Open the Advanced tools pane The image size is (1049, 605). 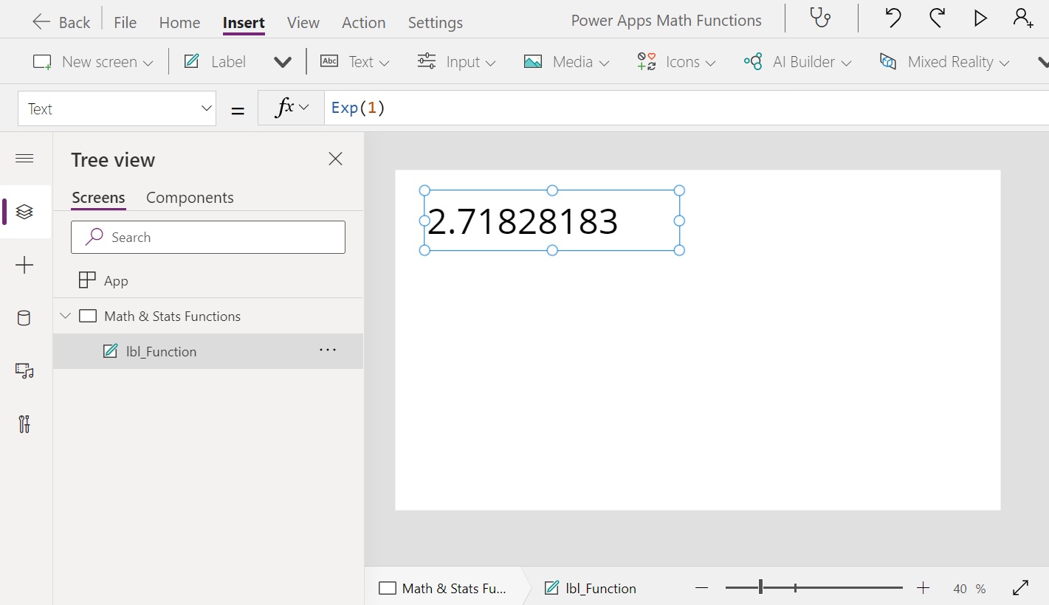tap(23, 424)
